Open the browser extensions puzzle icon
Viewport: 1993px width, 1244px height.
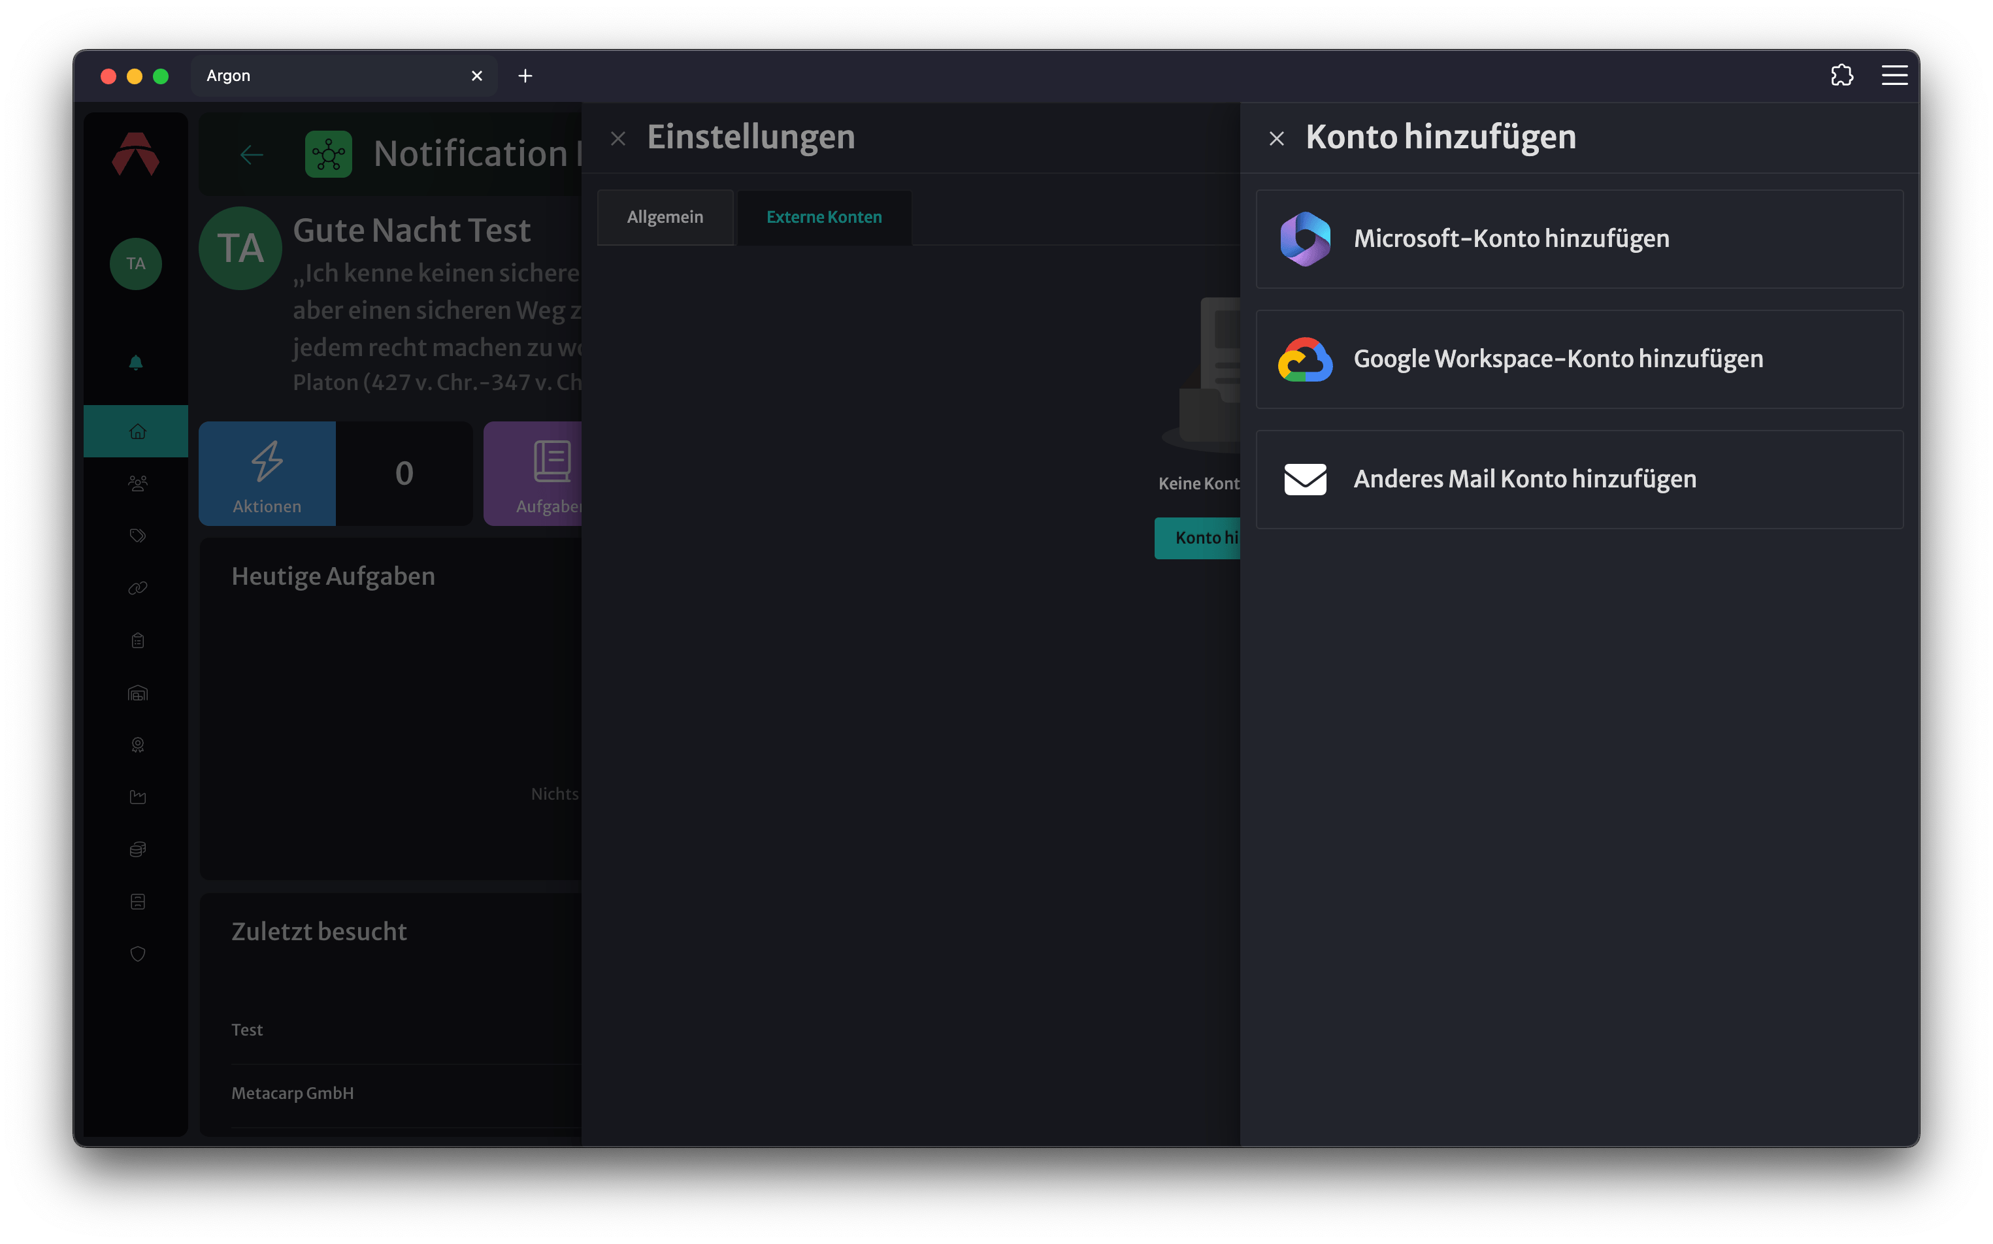(x=1841, y=76)
